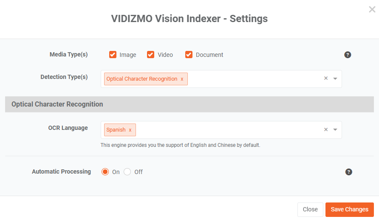The width and height of the screenshot is (379, 222).
Task: Uncheck the Image media type
Action: coord(113,55)
